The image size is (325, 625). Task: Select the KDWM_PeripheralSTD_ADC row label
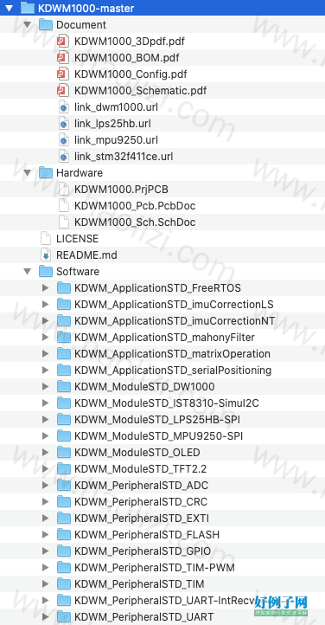(x=141, y=485)
